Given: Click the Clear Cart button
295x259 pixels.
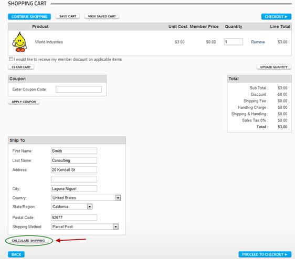Looking at the screenshot, I should tap(21, 67).
